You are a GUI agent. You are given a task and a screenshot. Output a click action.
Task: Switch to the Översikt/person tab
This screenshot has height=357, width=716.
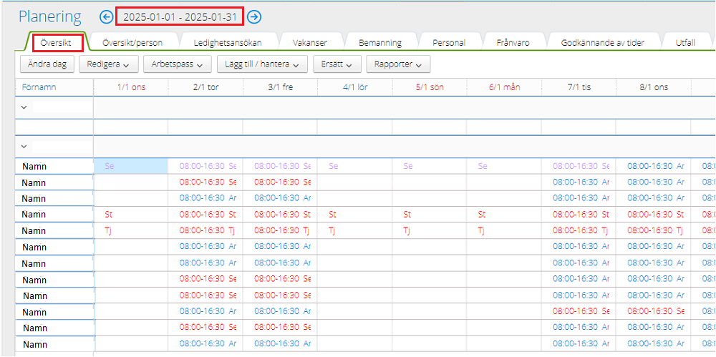pos(132,42)
